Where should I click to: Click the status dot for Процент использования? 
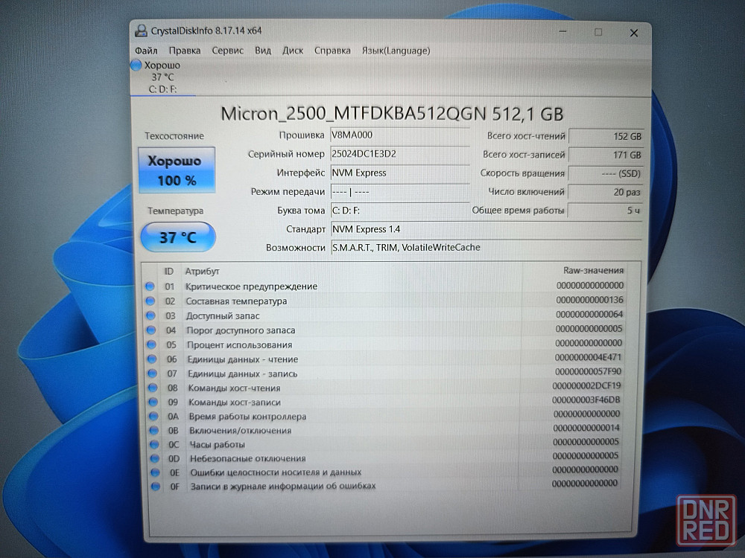[151, 344]
